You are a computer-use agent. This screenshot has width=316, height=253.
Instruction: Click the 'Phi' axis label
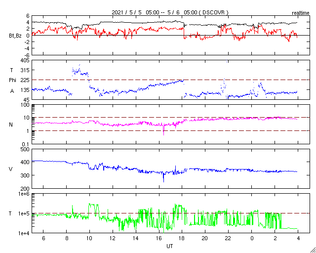pyautogui.click(x=12, y=81)
